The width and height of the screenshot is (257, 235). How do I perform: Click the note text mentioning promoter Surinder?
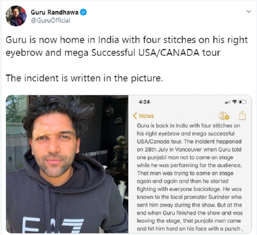tap(189, 197)
